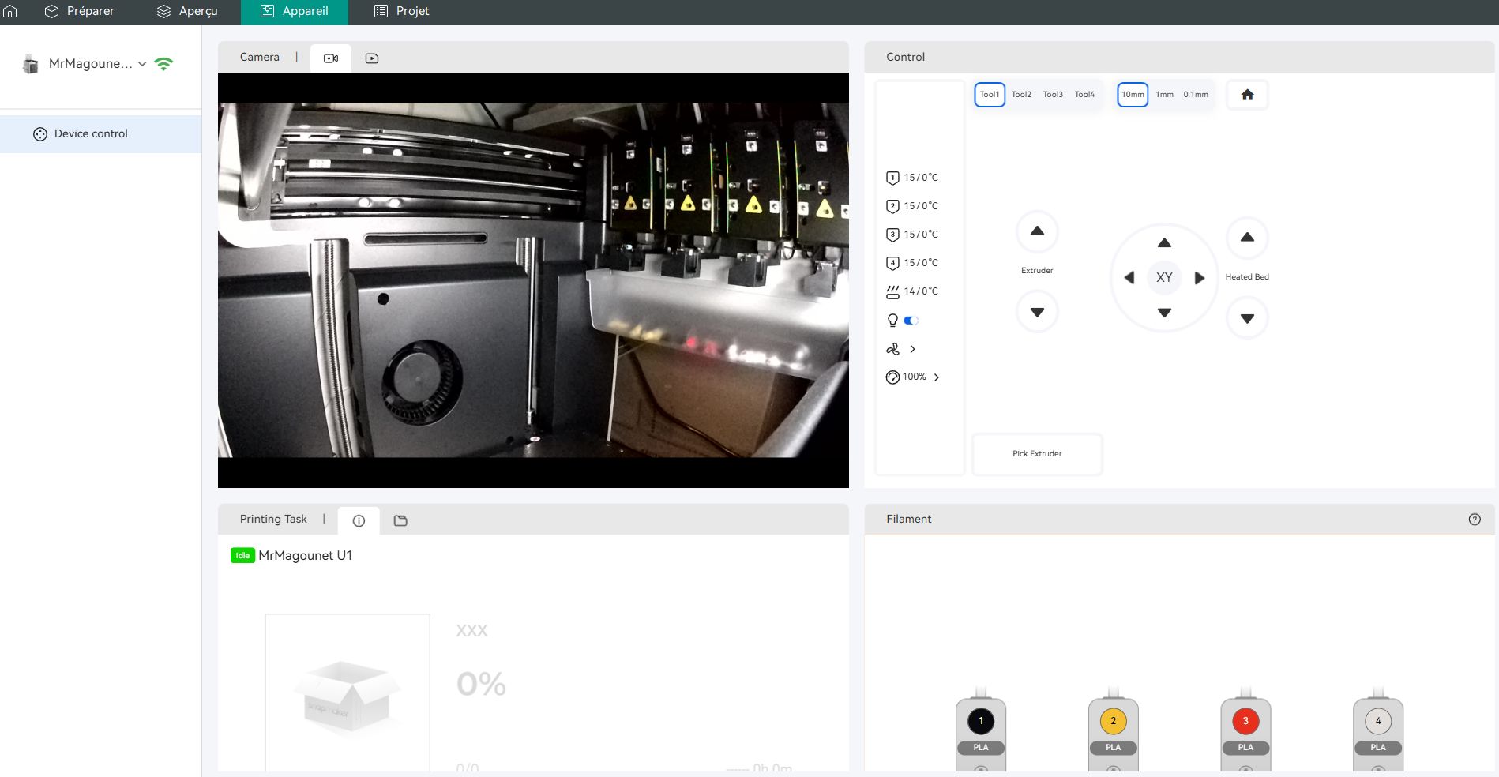Lower the Heated Bed with down arrow
1499x777 pixels.
click(x=1247, y=318)
